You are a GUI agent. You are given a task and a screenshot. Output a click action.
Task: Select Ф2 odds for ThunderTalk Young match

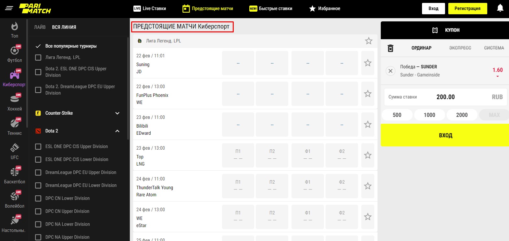click(342, 186)
